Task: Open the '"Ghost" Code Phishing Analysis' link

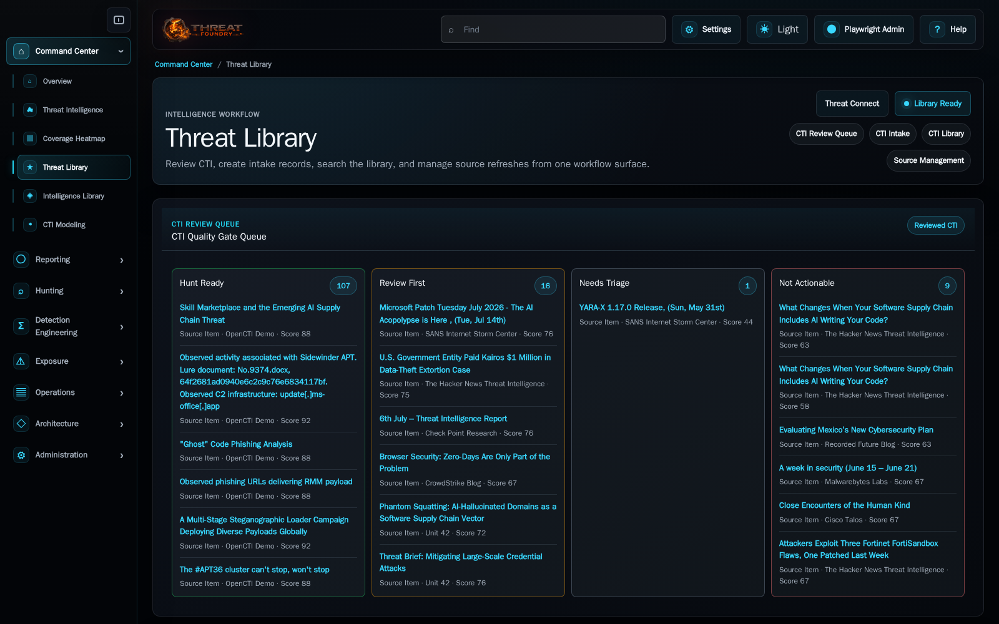Action: click(x=236, y=444)
